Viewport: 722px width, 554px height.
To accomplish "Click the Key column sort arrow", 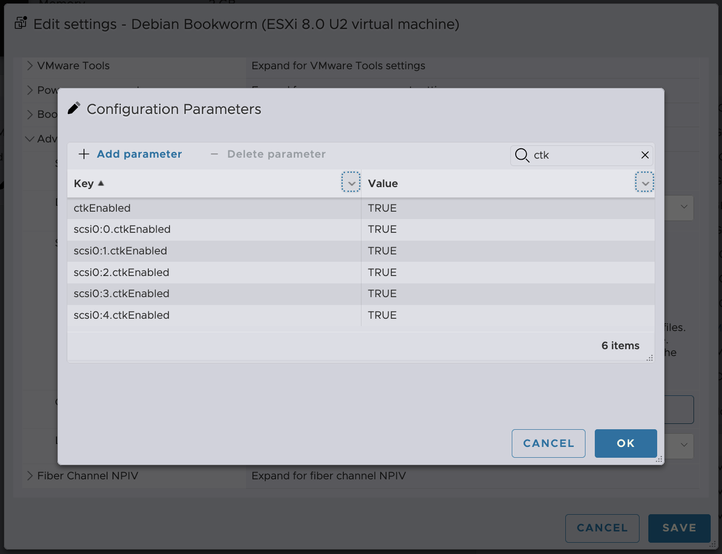I will pos(101,183).
